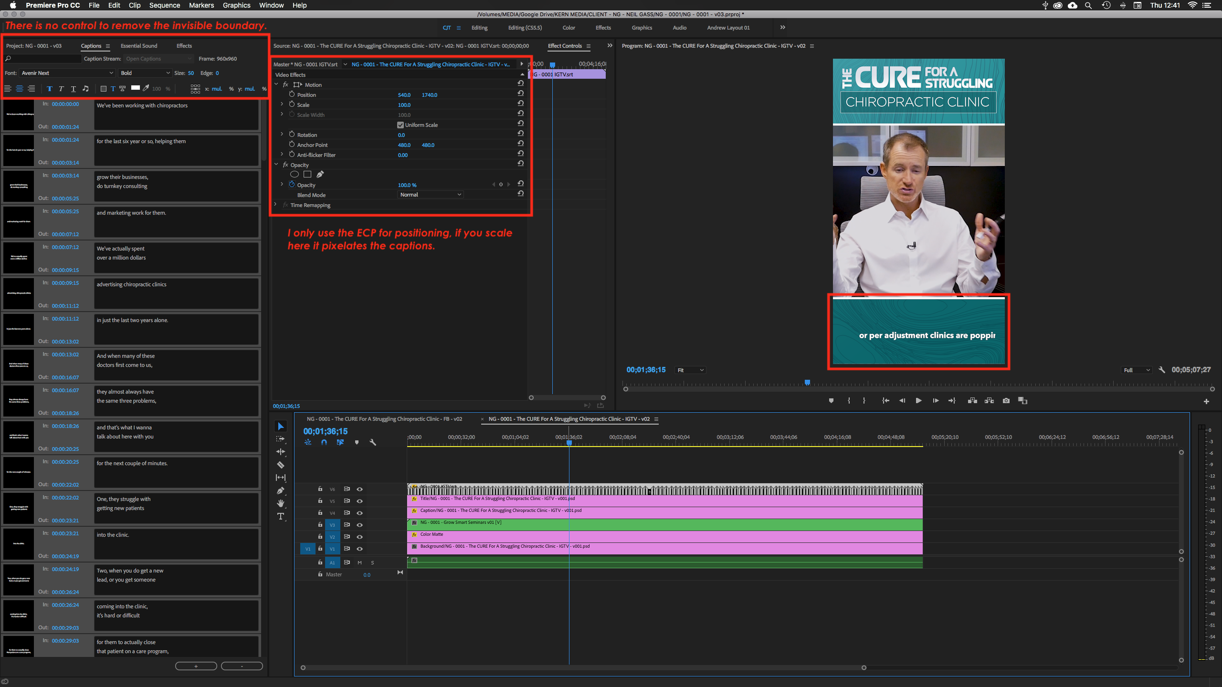Click the underline icon in the Captions panel
1222x687 pixels.
73,89
